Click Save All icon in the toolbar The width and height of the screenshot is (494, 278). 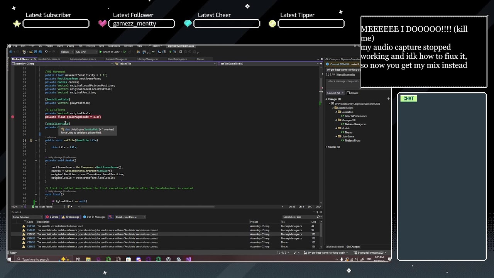pos(40,52)
